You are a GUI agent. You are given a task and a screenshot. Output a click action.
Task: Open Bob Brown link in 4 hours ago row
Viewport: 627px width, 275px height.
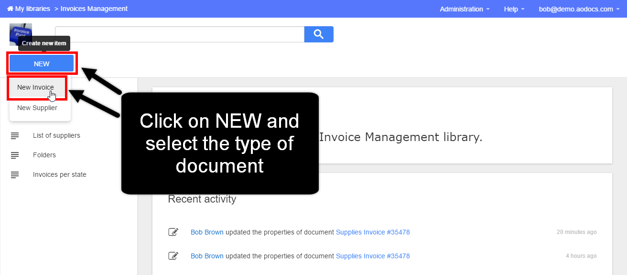pyautogui.click(x=207, y=256)
